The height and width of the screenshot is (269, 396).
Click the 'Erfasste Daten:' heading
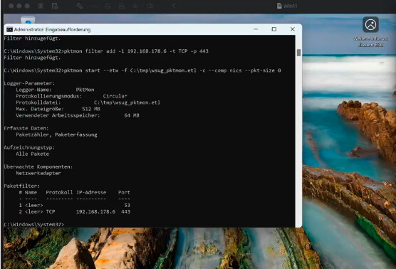(26, 128)
